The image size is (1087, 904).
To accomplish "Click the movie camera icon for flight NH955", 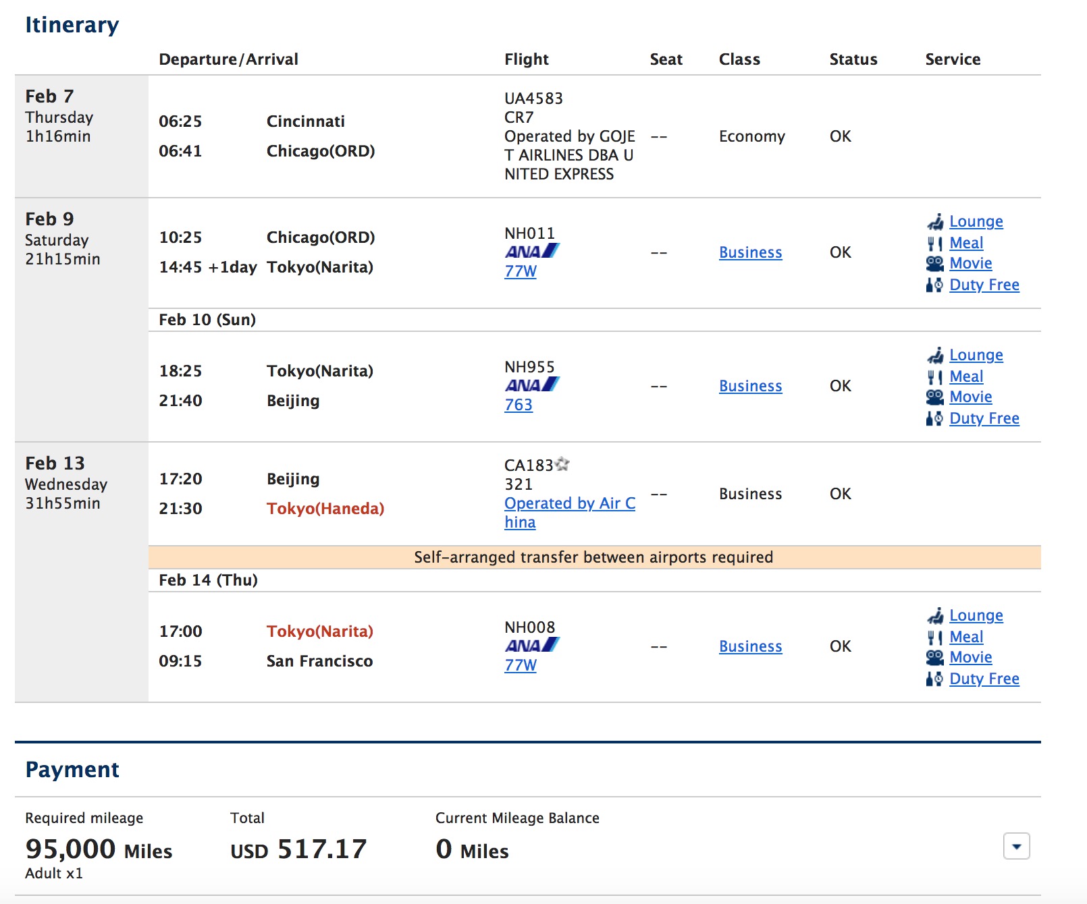I will (934, 397).
